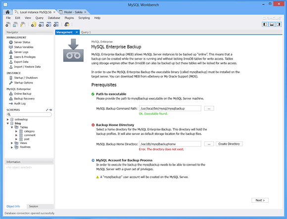This screenshot has height=219, width=287.
Task: Open the Edit menu
Action: [18, 18]
